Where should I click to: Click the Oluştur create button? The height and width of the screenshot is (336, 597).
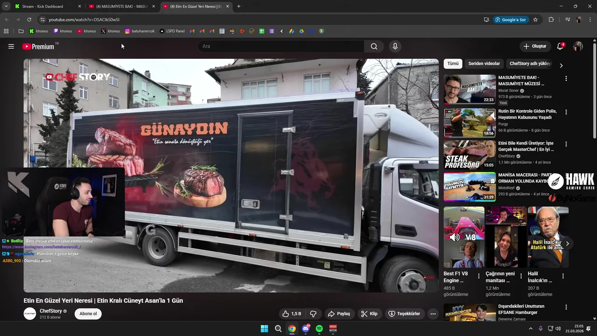[535, 46]
